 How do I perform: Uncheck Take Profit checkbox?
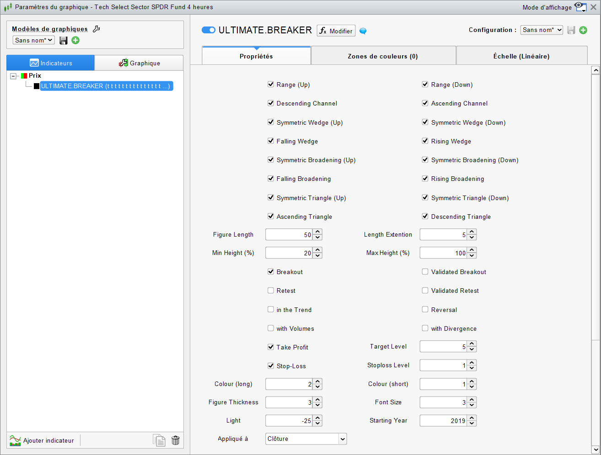pyautogui.click(x=271, y=347)
